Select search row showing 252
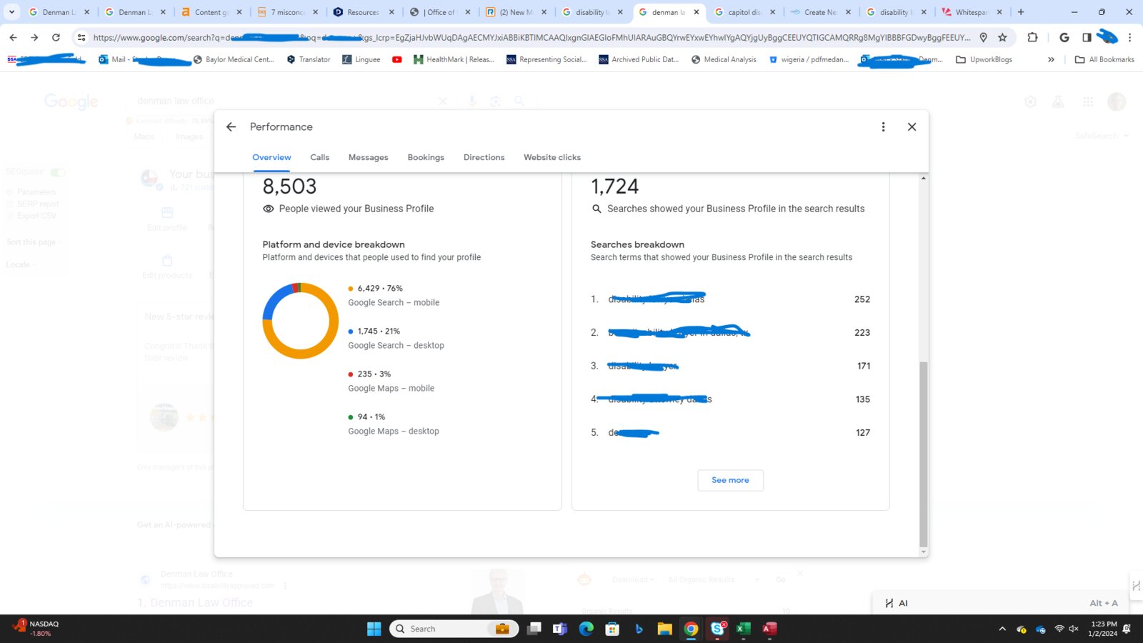The image size is (1143, 643). pyautogui.click(x=730, y=299)
